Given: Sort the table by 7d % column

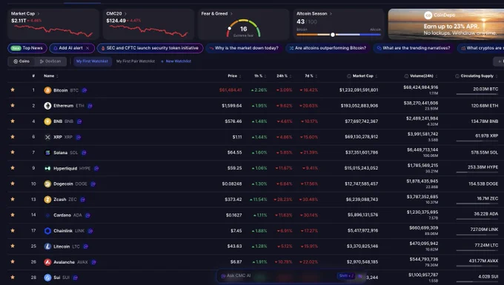Looking at the screenshot, I should pos(311,76).
